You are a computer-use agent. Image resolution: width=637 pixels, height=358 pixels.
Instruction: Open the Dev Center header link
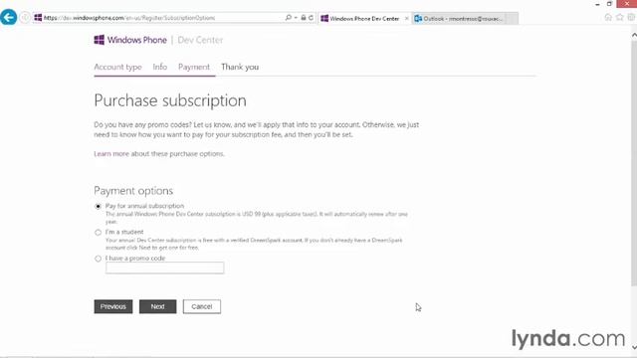pos(200,40)
